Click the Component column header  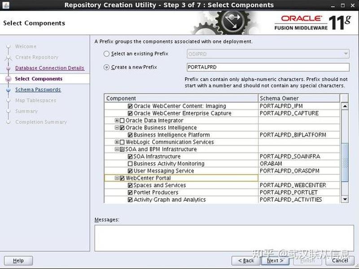tap(181, 98)
